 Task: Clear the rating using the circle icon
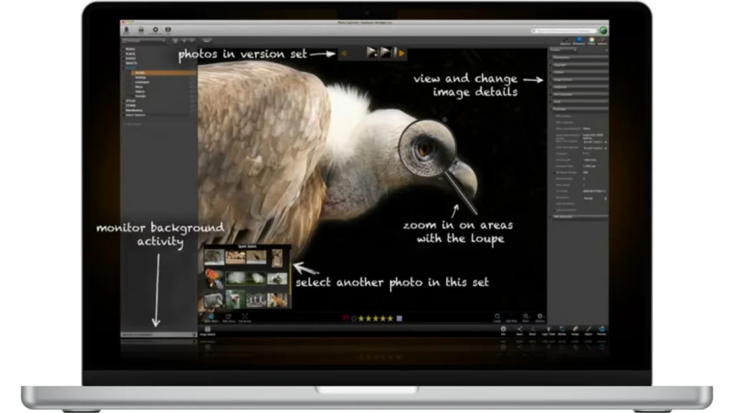[x=353, y=318]
